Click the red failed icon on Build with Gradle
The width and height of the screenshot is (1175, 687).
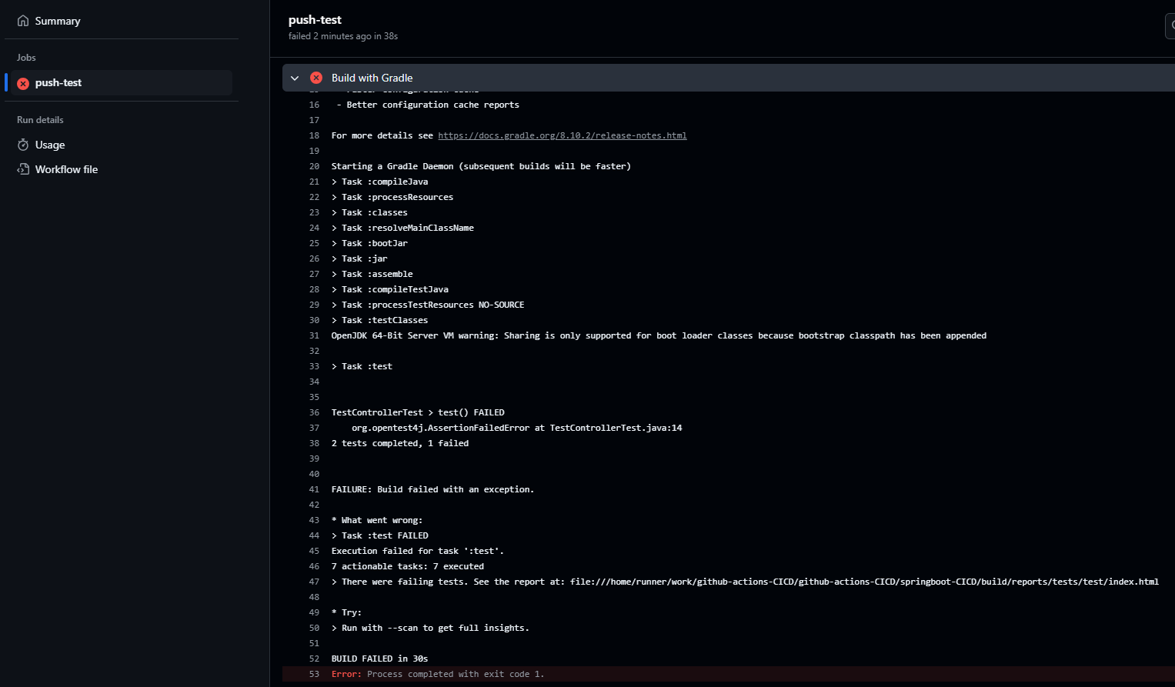tap(316, 78)
